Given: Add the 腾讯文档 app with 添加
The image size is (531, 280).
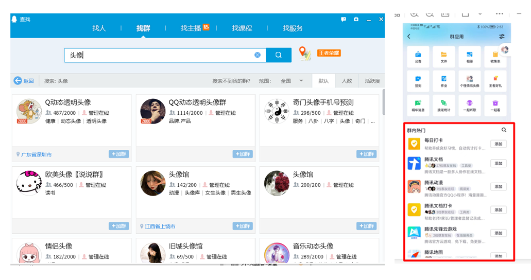Looking at the screenshot, I should pos(499,163).
